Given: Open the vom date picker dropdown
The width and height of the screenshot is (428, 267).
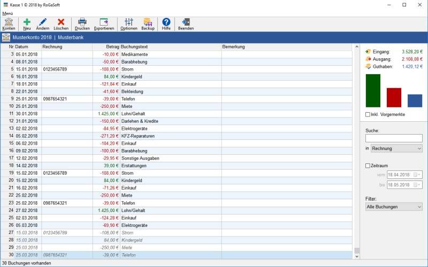Looking at the screenshot, I should 417,175.
